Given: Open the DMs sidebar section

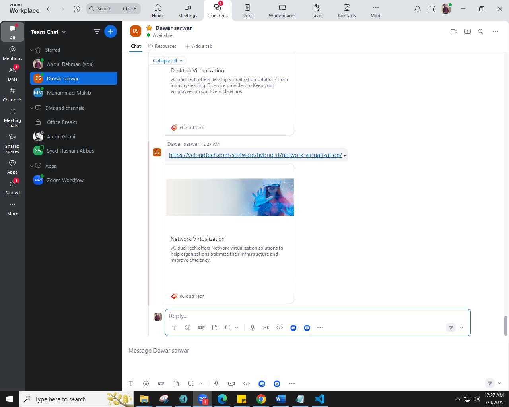Looking at the screenshot, I should pos(12,74).
